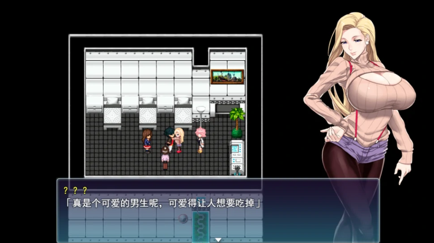434x243 pixels.
Task: Click the leftmost hospital bed
Action: pyautogui.click(x=112, y=113)
